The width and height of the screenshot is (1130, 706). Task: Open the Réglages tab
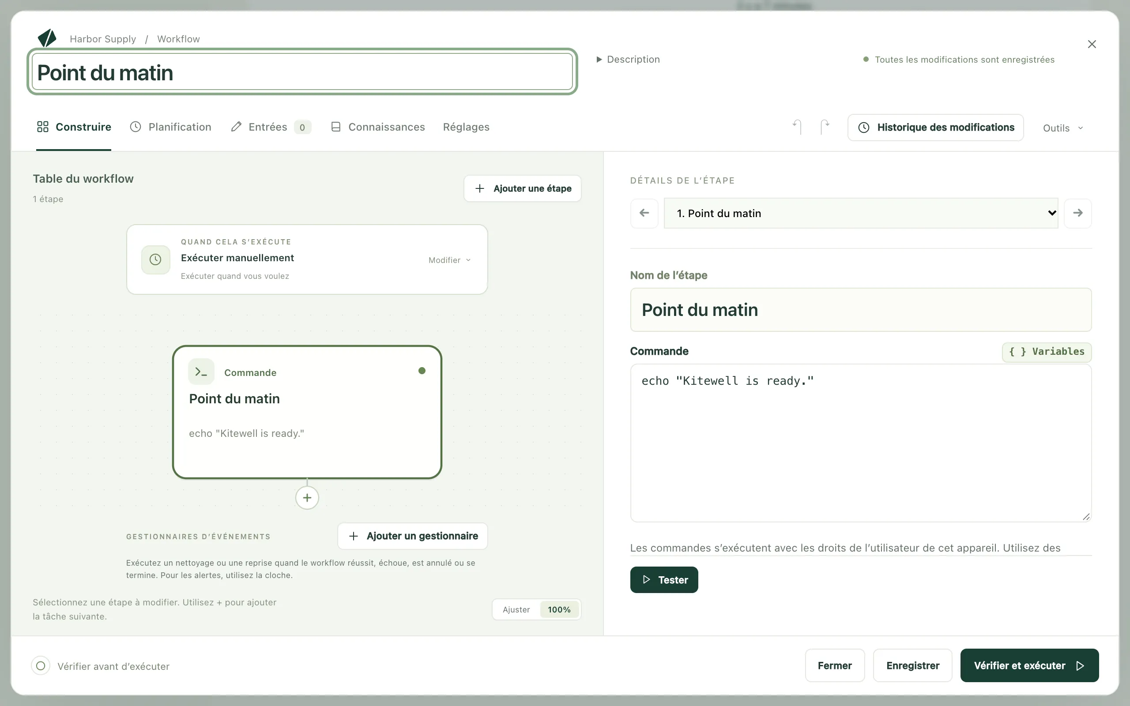tap(466, 127)
